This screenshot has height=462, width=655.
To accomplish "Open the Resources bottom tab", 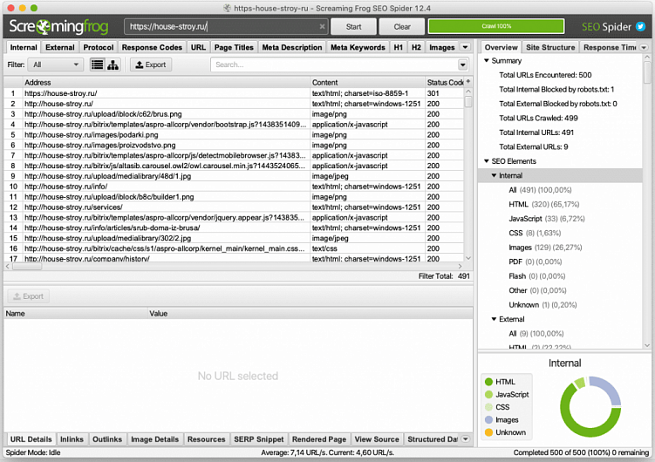I will tap(207, 439).
